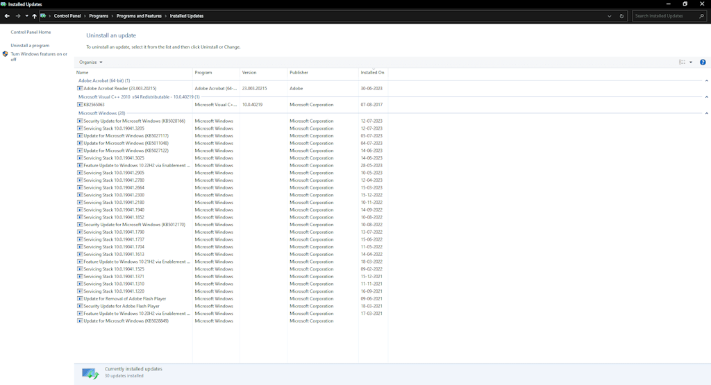This screenshot has height=385, width=711.
Task: Select Update for Microsoft Windows (KB5011048) icon
Action: [80, 143]
